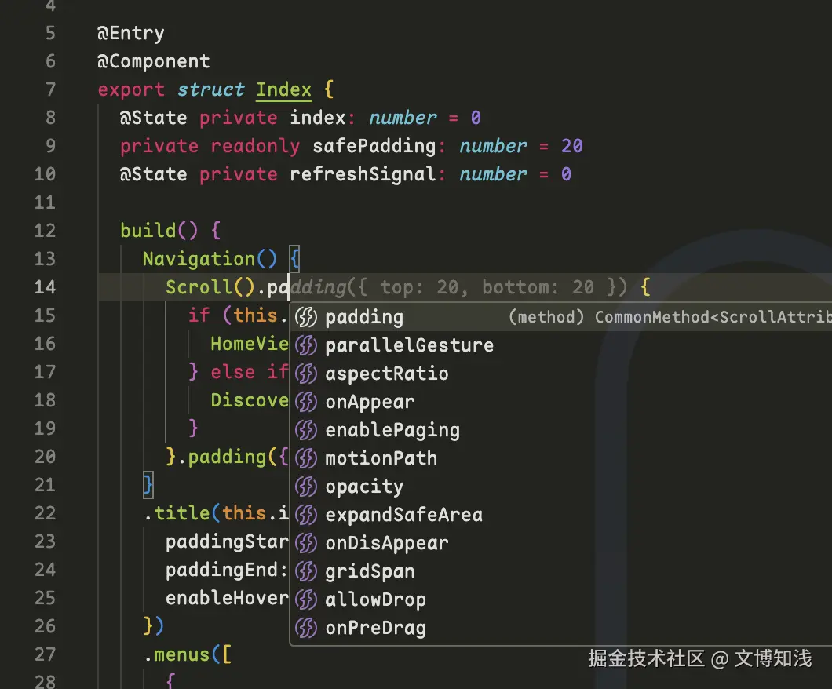
Task: Click the method icon beside onAppear
Action: [x=306, y=402]
